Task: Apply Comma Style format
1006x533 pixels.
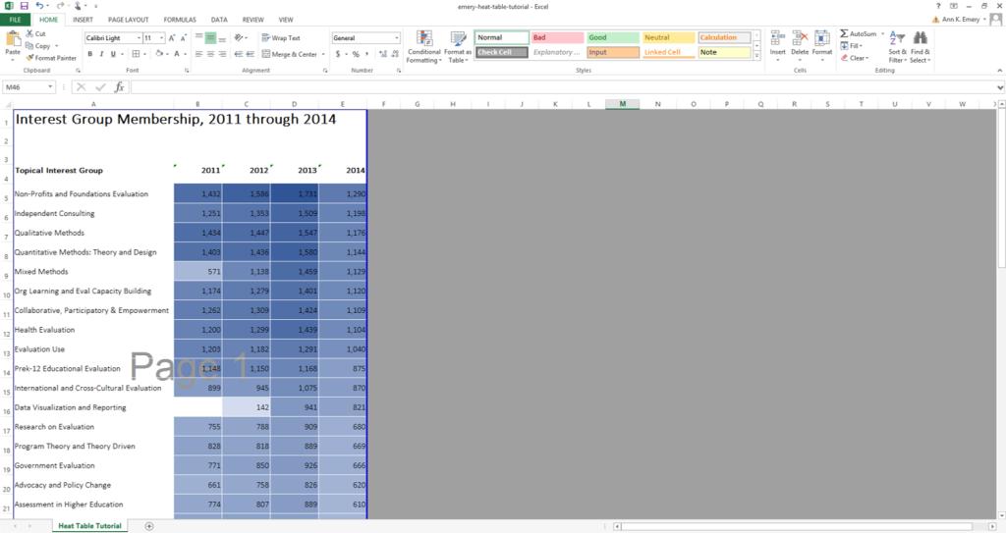Action: 367,54
